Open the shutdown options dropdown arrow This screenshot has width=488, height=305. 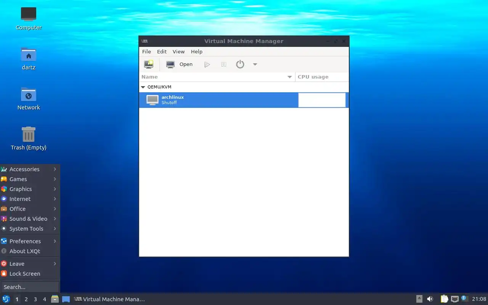(x=255, y=64)
